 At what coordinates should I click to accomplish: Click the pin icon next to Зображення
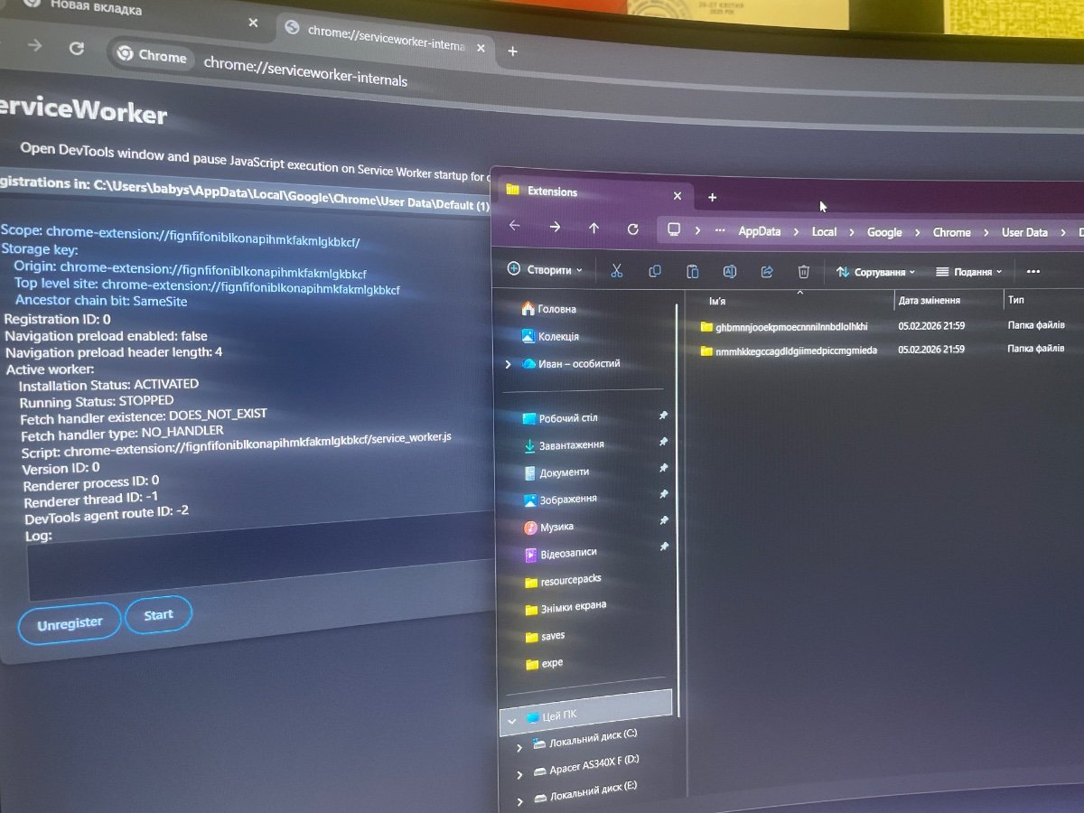(663, 494)
